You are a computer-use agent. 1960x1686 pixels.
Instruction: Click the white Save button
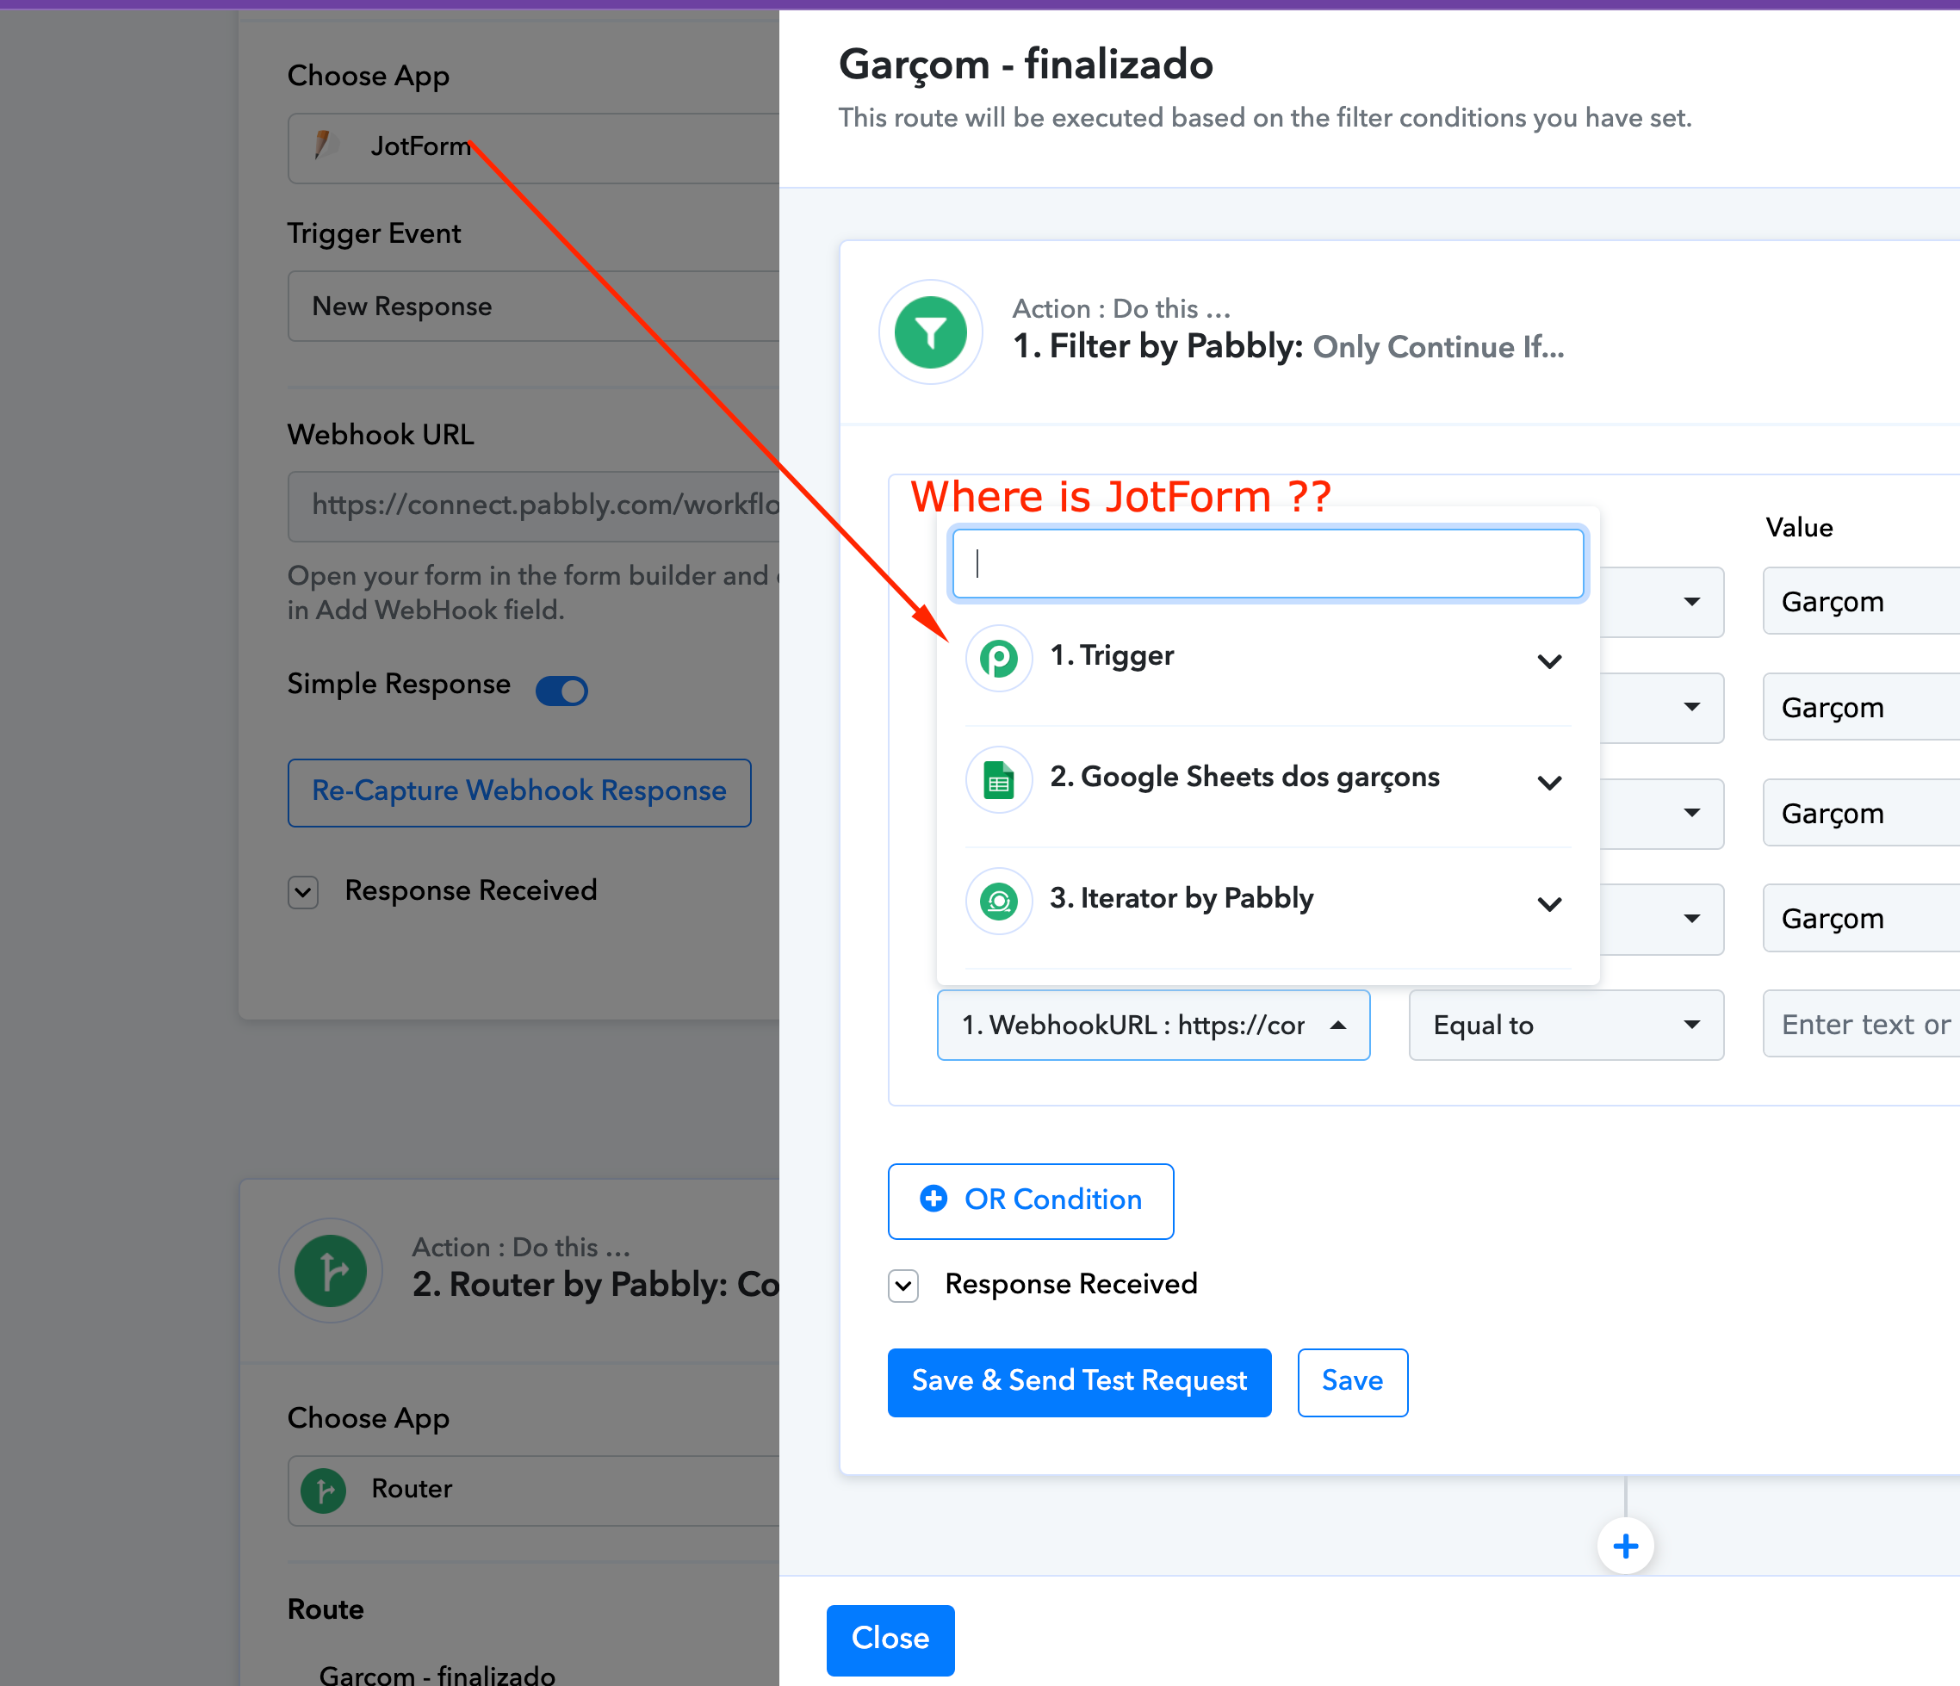coord(1352,1381)
